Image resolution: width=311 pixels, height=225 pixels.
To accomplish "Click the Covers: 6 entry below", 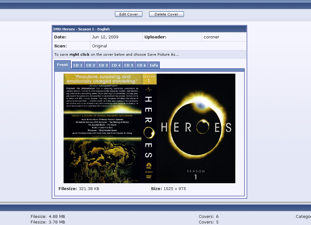I will point(208,217).
